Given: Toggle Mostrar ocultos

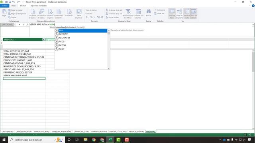Looking at the screenshot, I should click(x=187, y=14).
